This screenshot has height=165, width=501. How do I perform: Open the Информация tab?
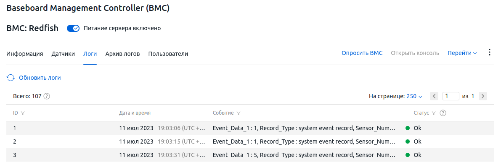pos(24,54)
